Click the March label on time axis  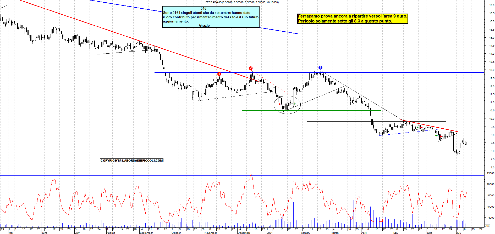(335, 233)
